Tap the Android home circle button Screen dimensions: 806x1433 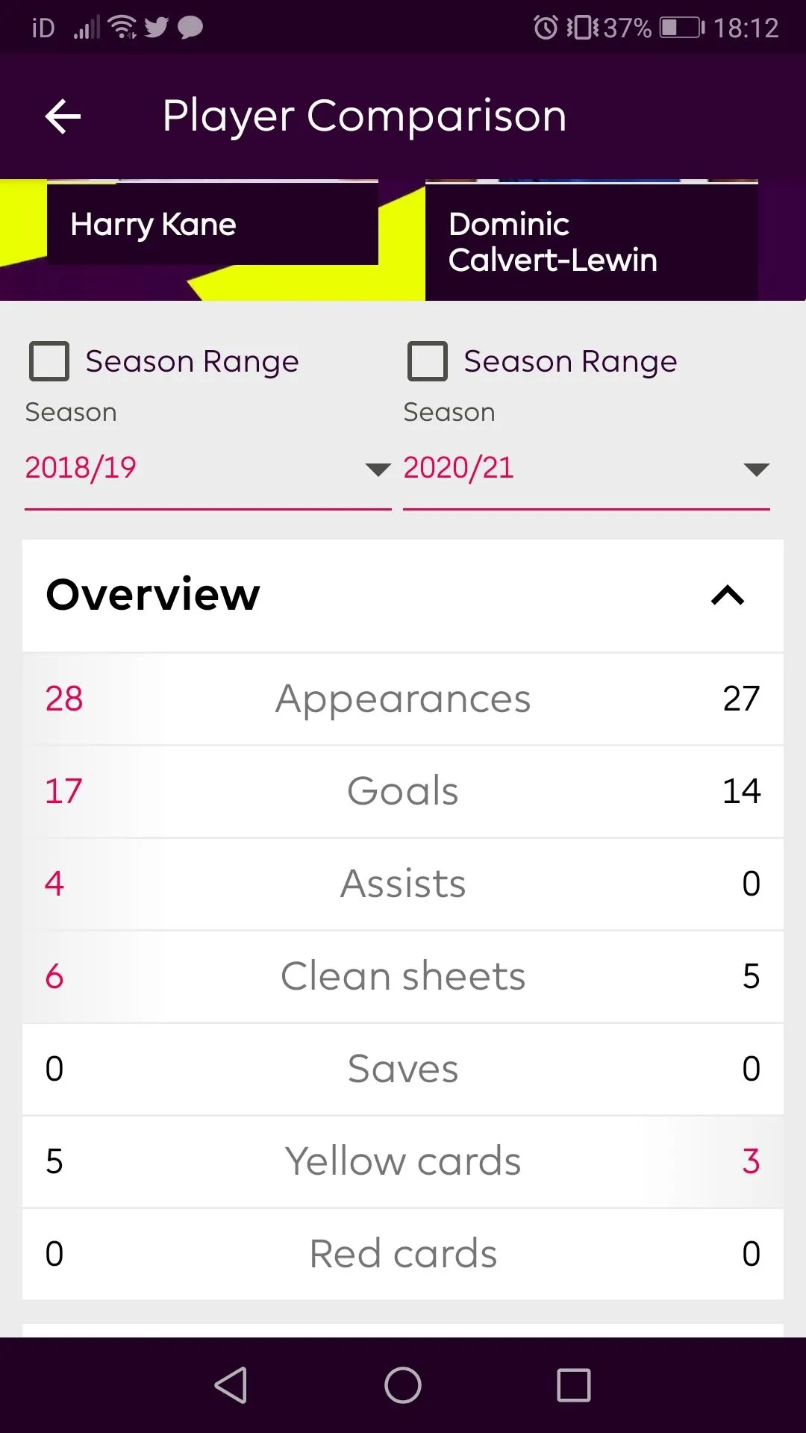click(x=402, y=1385)
